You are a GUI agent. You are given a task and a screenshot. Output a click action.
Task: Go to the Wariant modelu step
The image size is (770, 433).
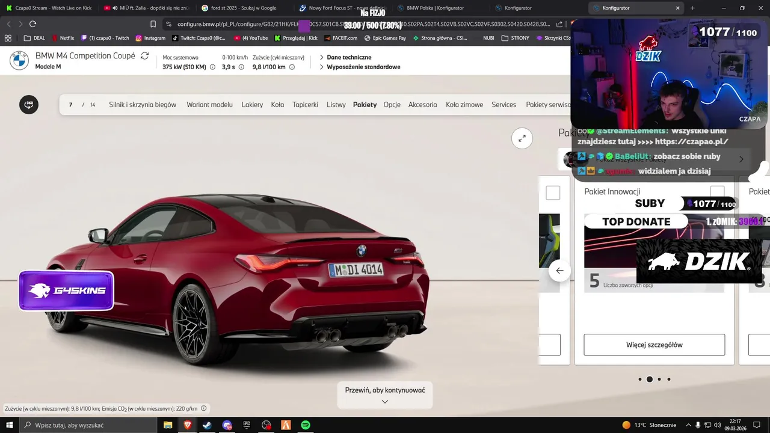pyautogui.click(x=209, y=105)
